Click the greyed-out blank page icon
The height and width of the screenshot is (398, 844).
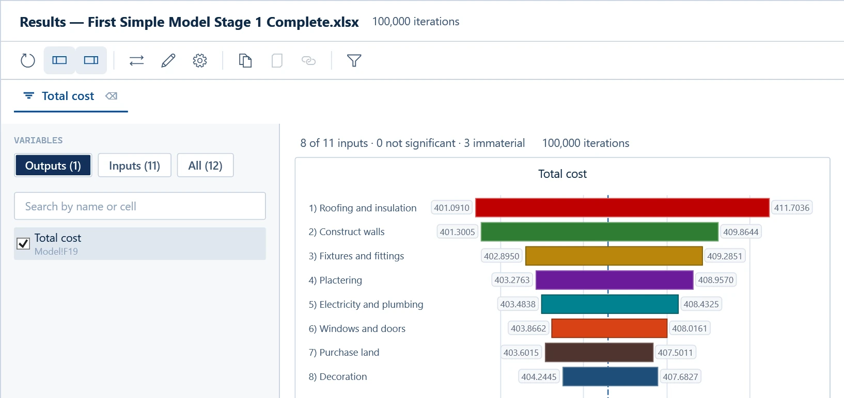point(277,60)
